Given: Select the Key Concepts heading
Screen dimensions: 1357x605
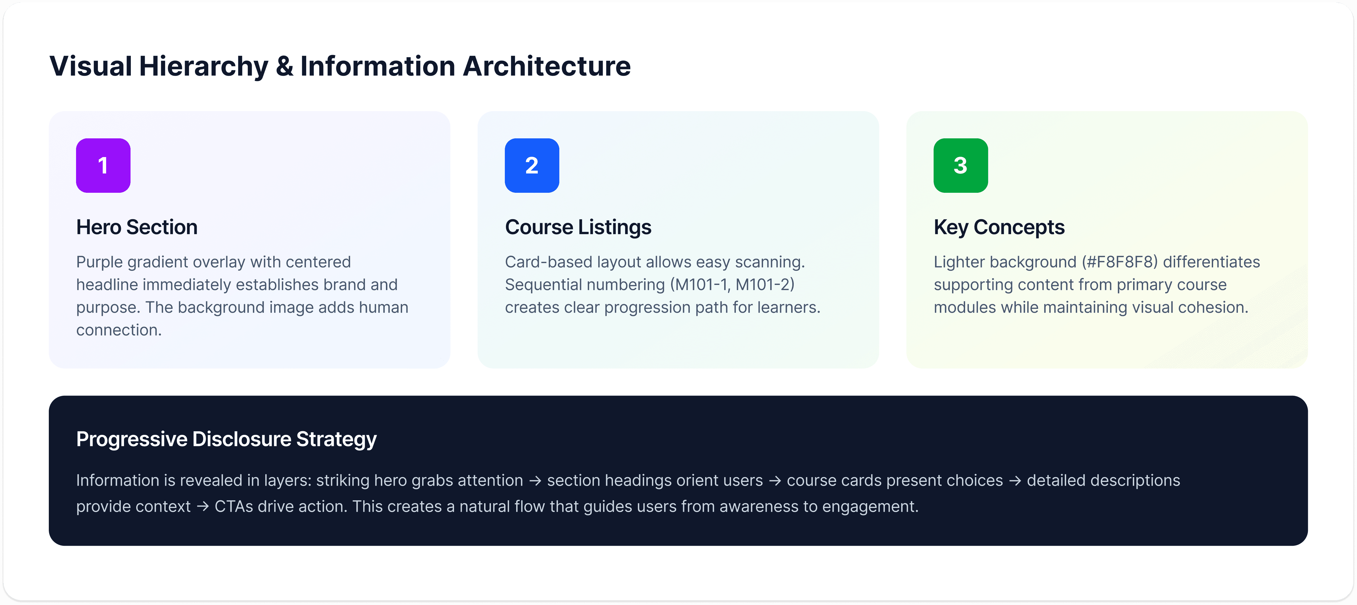Looking at the screenshot, I should click(999, 227).
